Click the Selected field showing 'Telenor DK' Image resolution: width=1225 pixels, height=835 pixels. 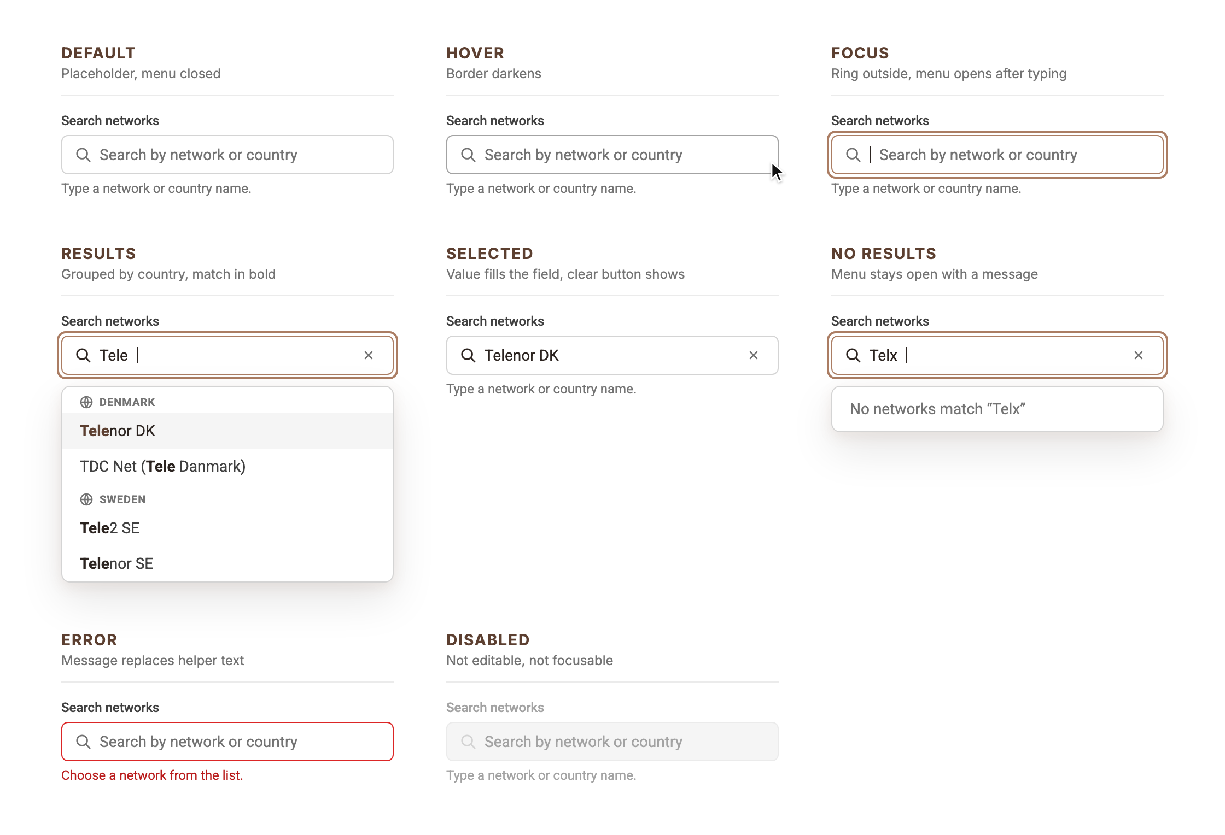[612, 355]
